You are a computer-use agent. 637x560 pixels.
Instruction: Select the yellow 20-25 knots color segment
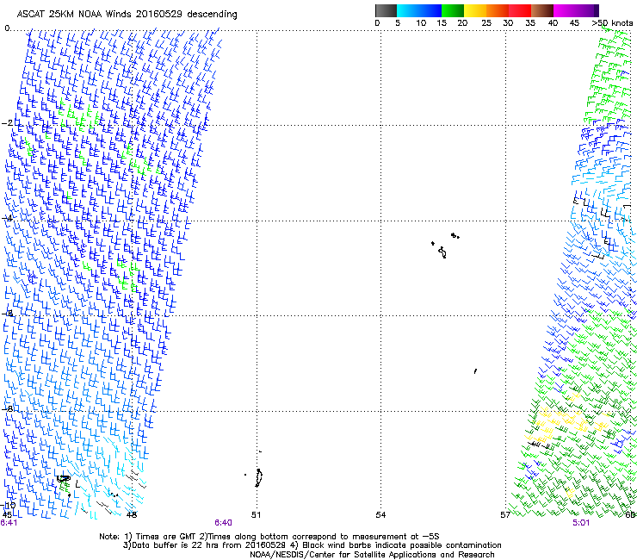[x=475, y=10]
